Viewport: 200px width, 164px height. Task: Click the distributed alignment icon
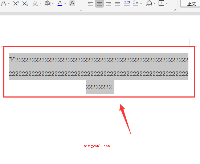(x=127, y=3)
